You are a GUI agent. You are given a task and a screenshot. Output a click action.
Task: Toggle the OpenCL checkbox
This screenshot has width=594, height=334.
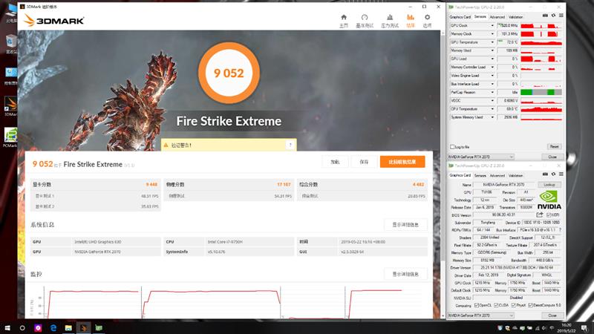click(x=477, y=305)
